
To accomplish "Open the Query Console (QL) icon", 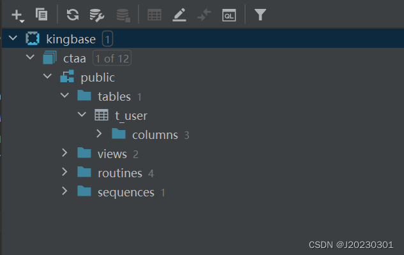I will (x=228, y=14).
